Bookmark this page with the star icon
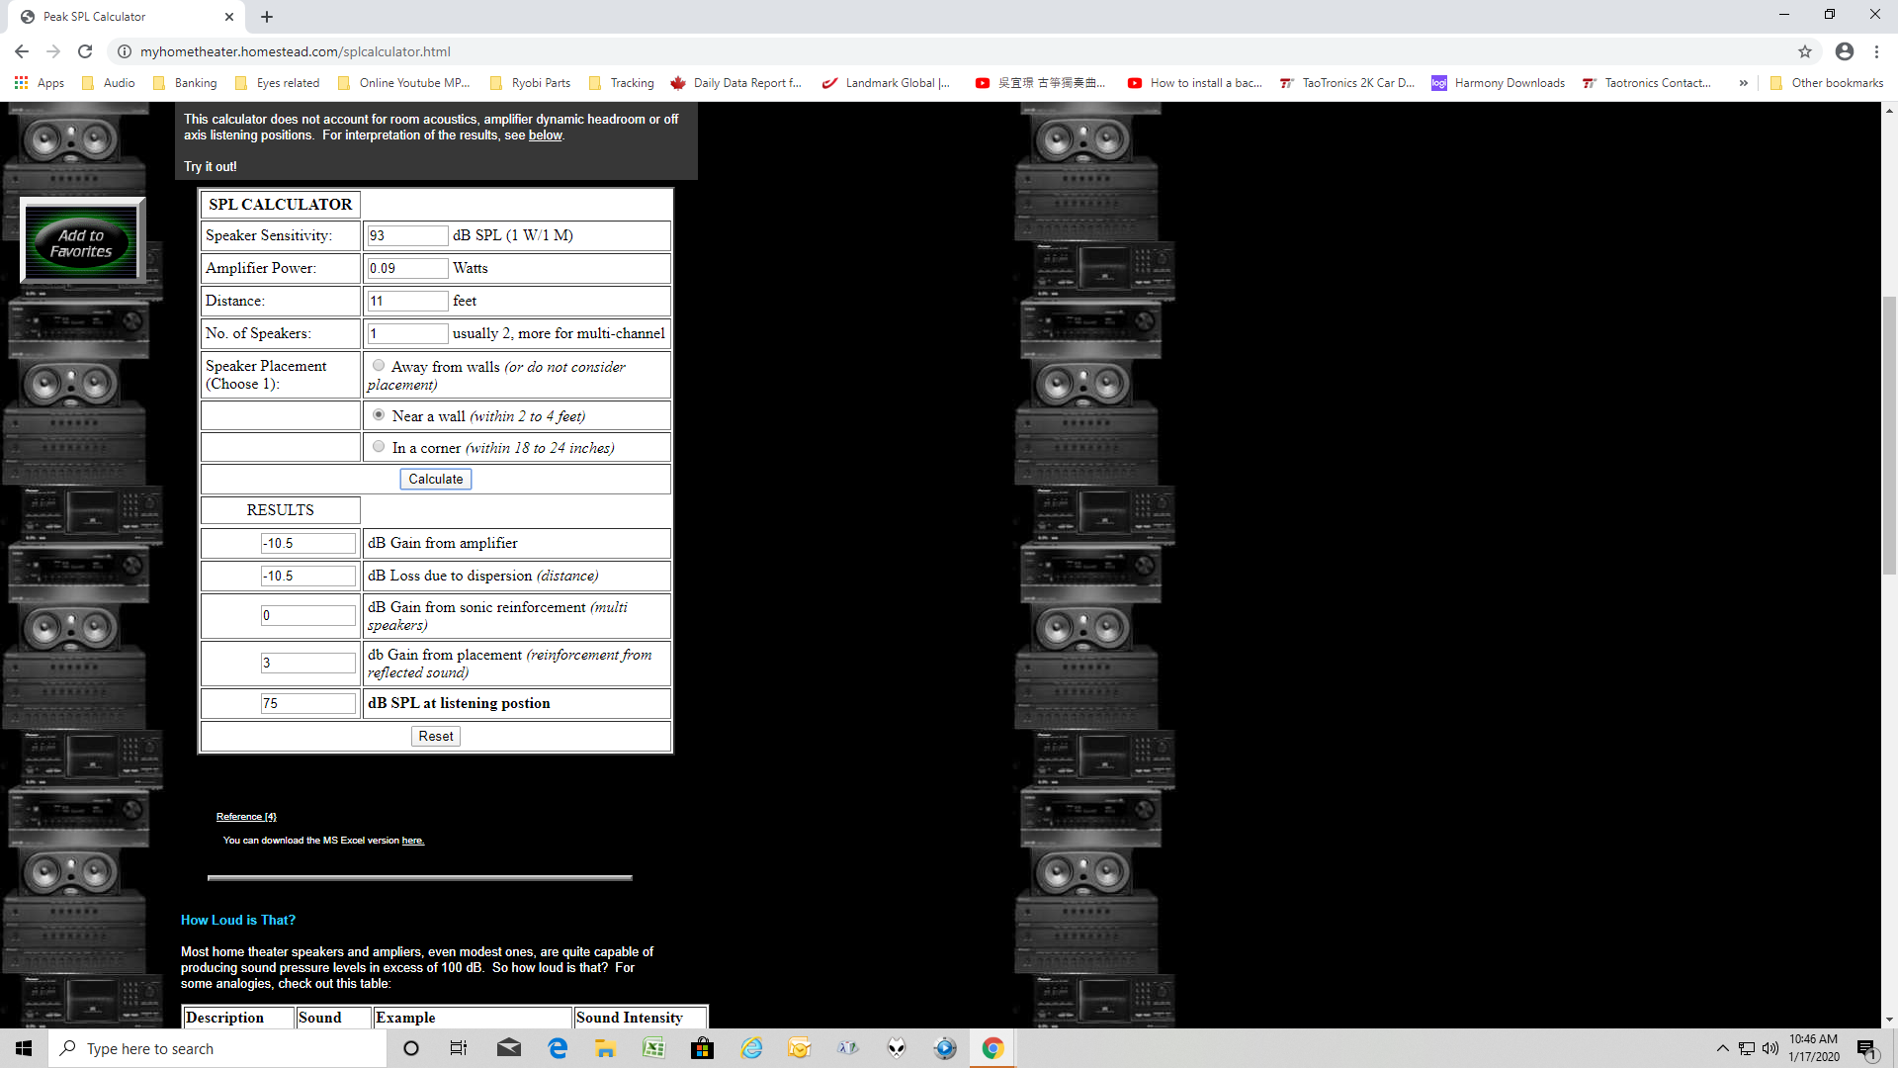 coord(1805,51)
